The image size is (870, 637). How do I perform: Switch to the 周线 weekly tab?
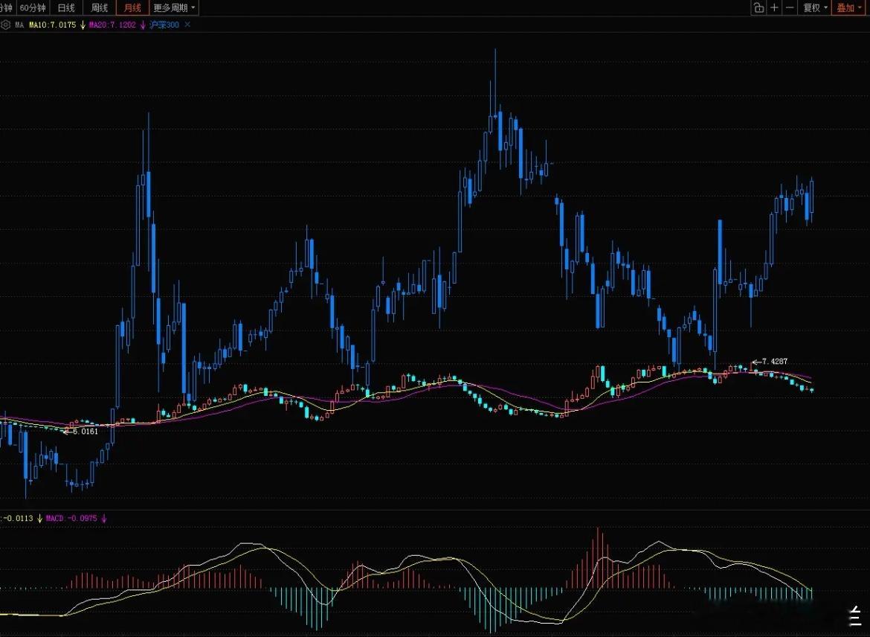(100, 7)
